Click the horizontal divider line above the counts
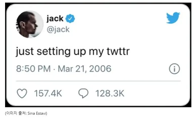Image resolution: width=194 pixels, height=118 pixels. [98, 81]
